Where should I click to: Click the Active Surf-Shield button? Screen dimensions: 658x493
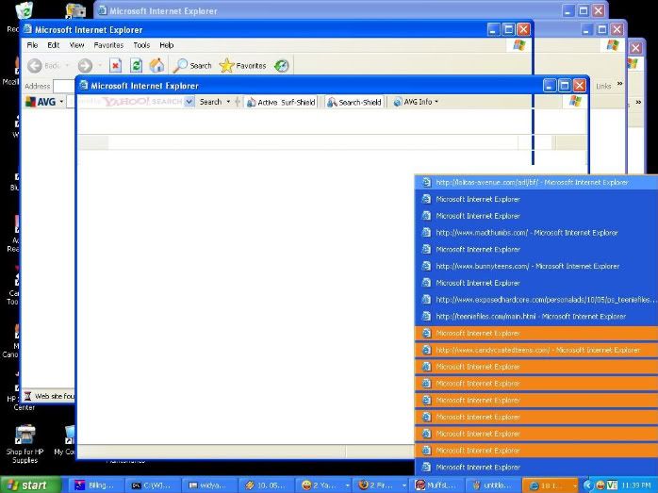pos(281,102)
